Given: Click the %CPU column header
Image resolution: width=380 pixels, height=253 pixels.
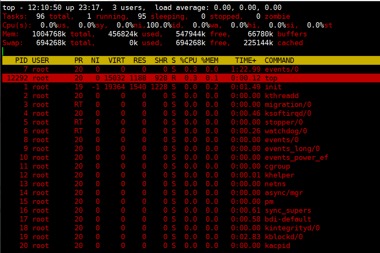Looking at the screenshot, I should pyautogui.click(x=188, y=61).
